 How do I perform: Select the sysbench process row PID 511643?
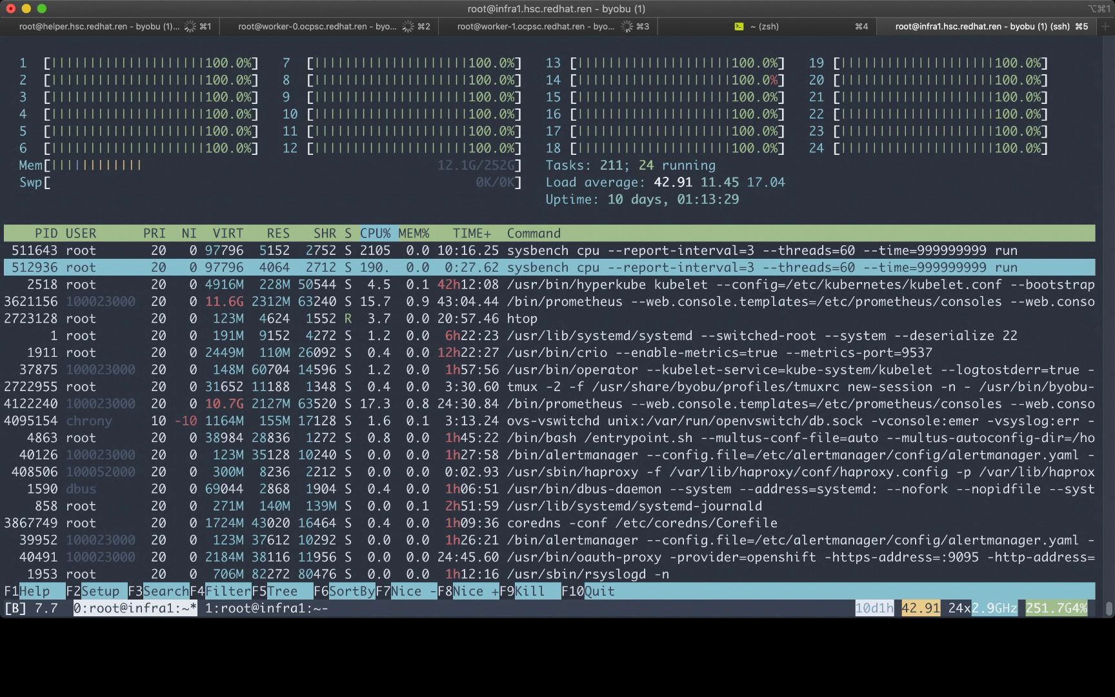pos(549,250)
